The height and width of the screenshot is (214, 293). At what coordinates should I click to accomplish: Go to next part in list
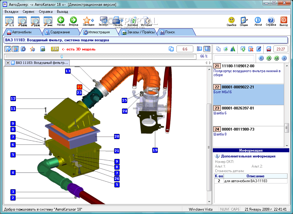pyautogui.click(x=276, y=58)
